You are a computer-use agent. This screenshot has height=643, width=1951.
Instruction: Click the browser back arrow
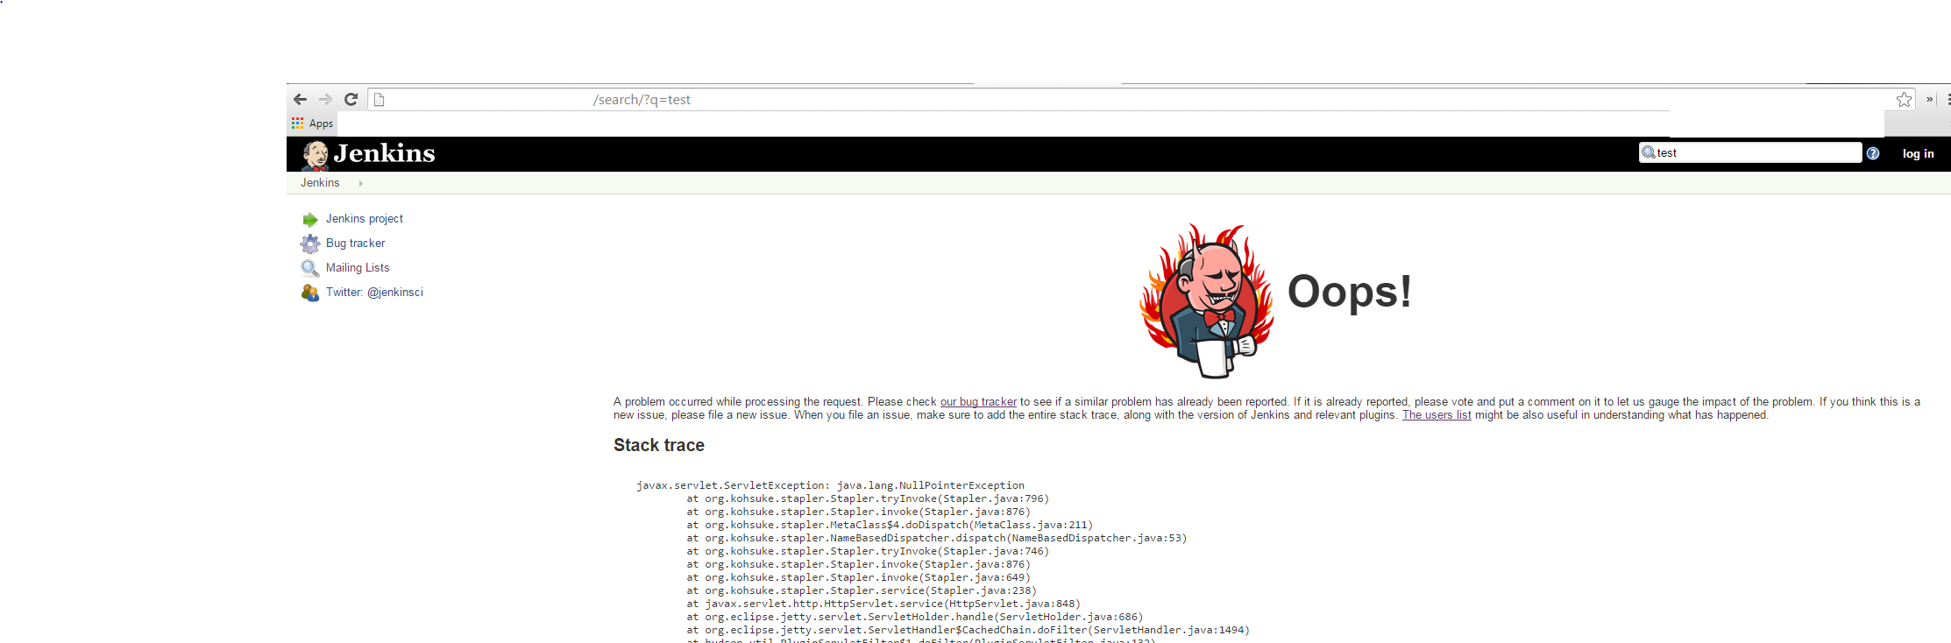[301, 100]
